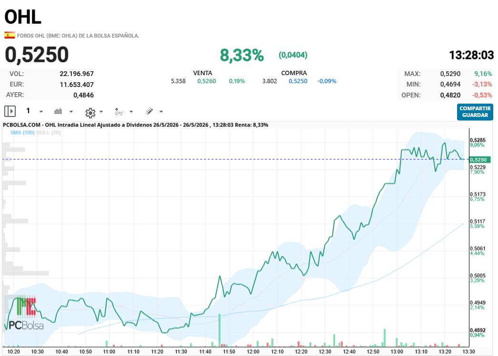This screenshot has width=498, height=356.
Task: Click the time 13:28:03
Action: pos(471,55)
